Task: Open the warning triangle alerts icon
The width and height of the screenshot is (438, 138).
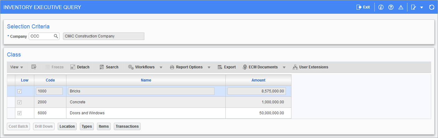Action: [401, 7]
